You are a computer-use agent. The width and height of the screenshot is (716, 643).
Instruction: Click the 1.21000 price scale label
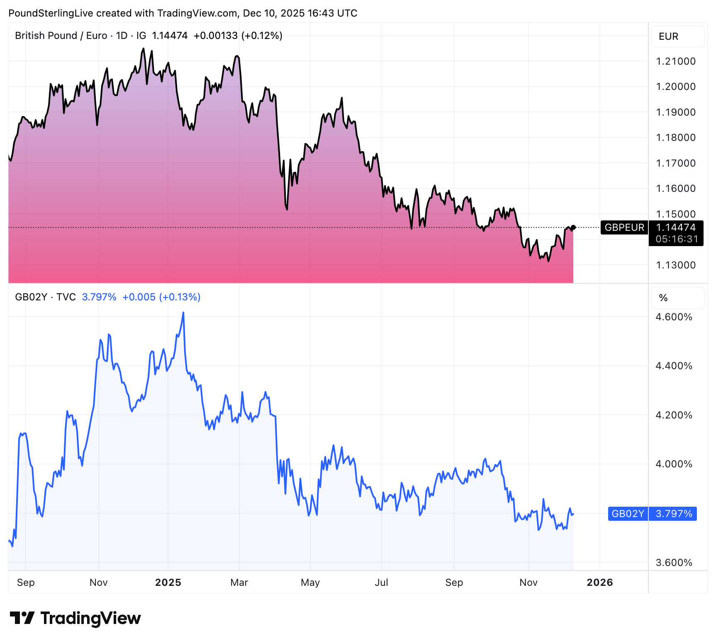click(x=675, y=61)
